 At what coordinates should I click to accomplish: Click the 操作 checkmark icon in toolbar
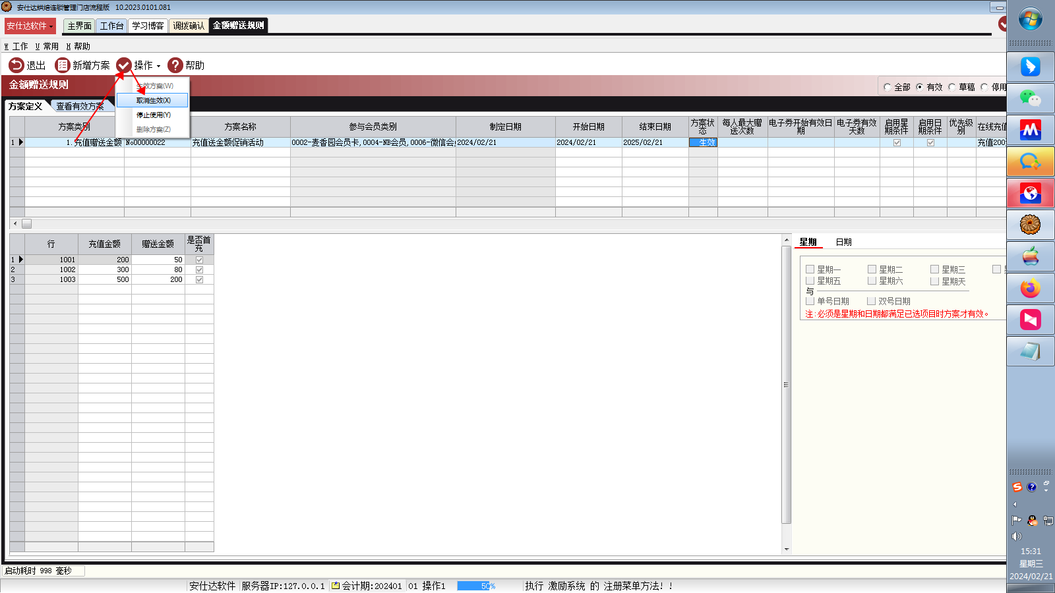pos(124,65)
